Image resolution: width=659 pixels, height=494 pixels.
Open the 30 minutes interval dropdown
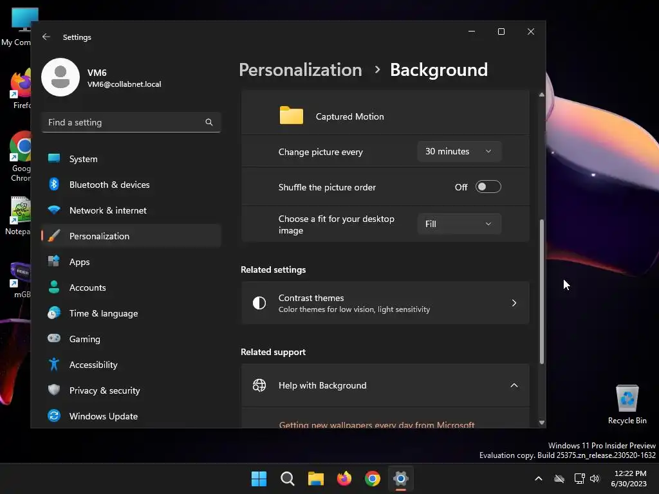tap(459, 151)
